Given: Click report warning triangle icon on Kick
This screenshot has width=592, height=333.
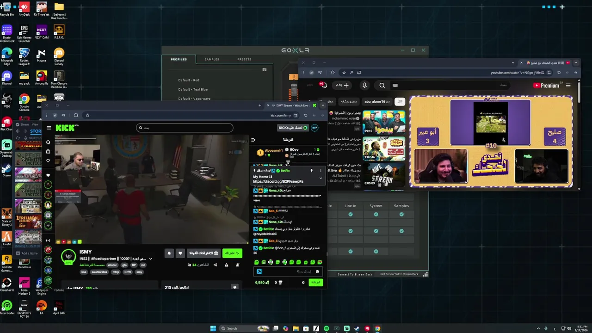Looking at the screenshot, I should click(226, 265).
